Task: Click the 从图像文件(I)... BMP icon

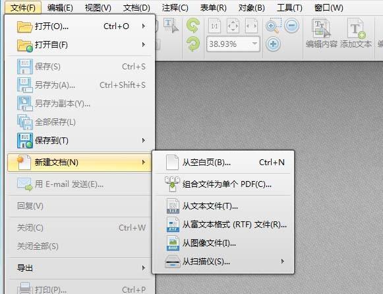Action: (173, 243)
